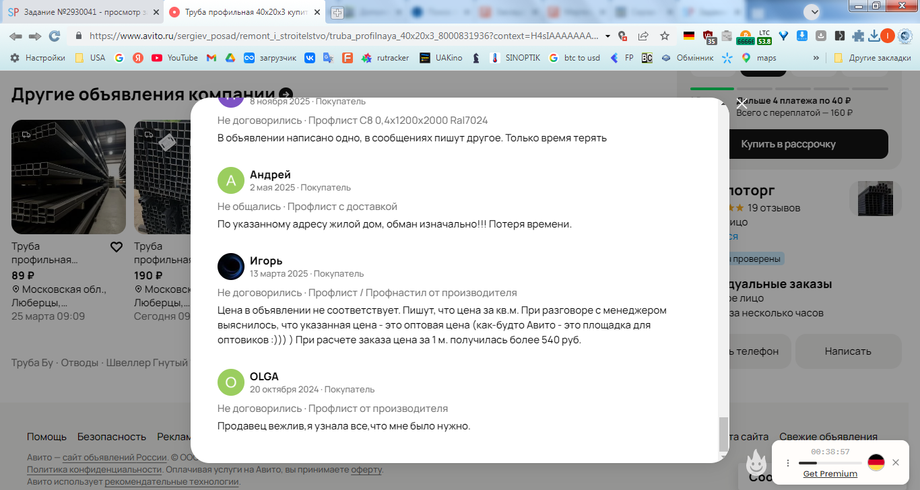Image resolution: width=920 pixels, height=490 pixels.
Task: Open the arrow next to Другие объявления компании
Action: [286, 94]
